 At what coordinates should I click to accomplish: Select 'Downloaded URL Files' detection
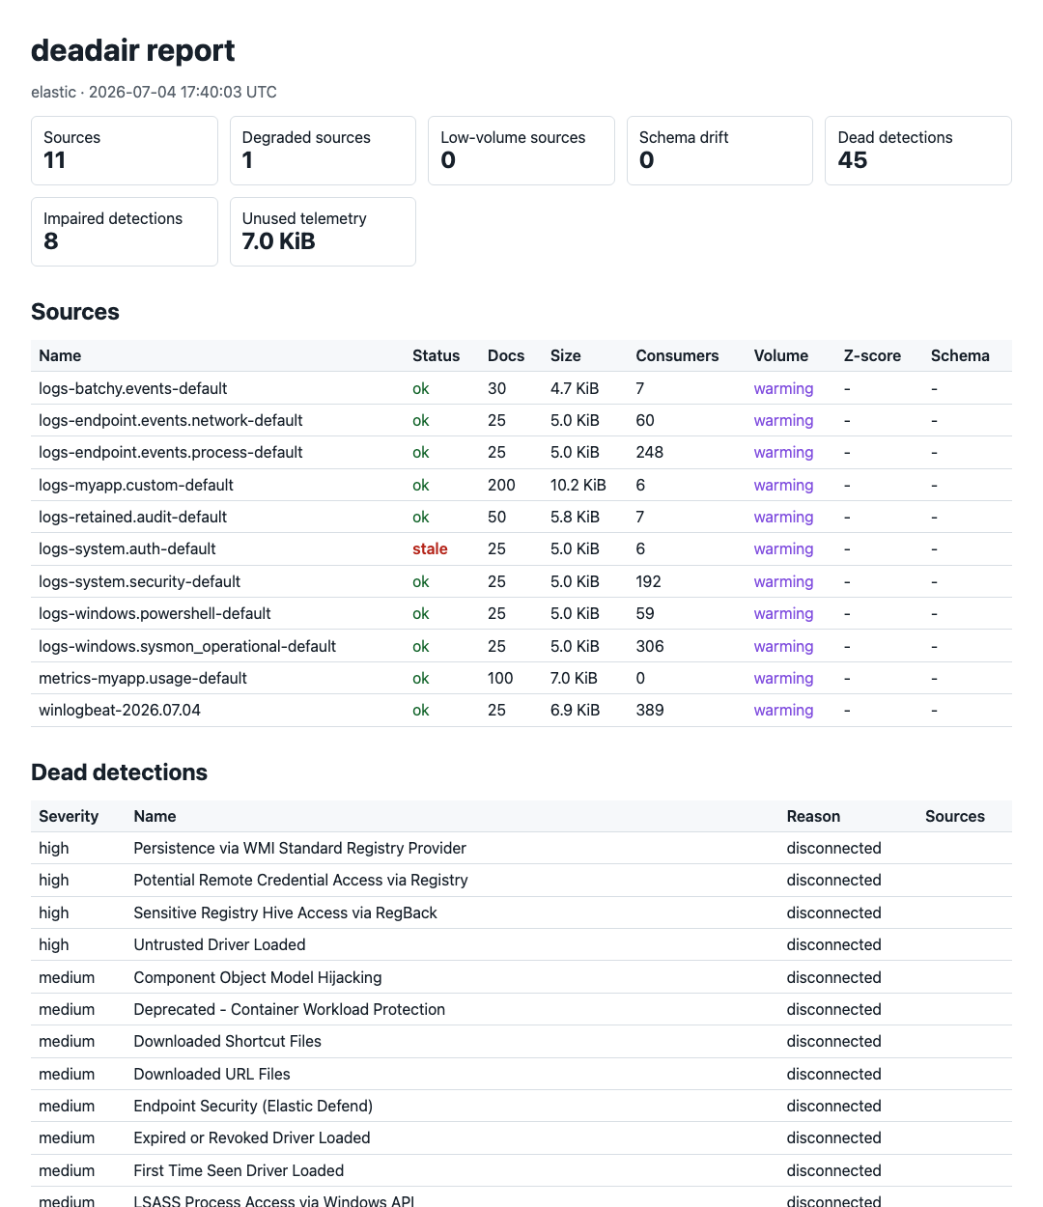[x=212, y=1074]
